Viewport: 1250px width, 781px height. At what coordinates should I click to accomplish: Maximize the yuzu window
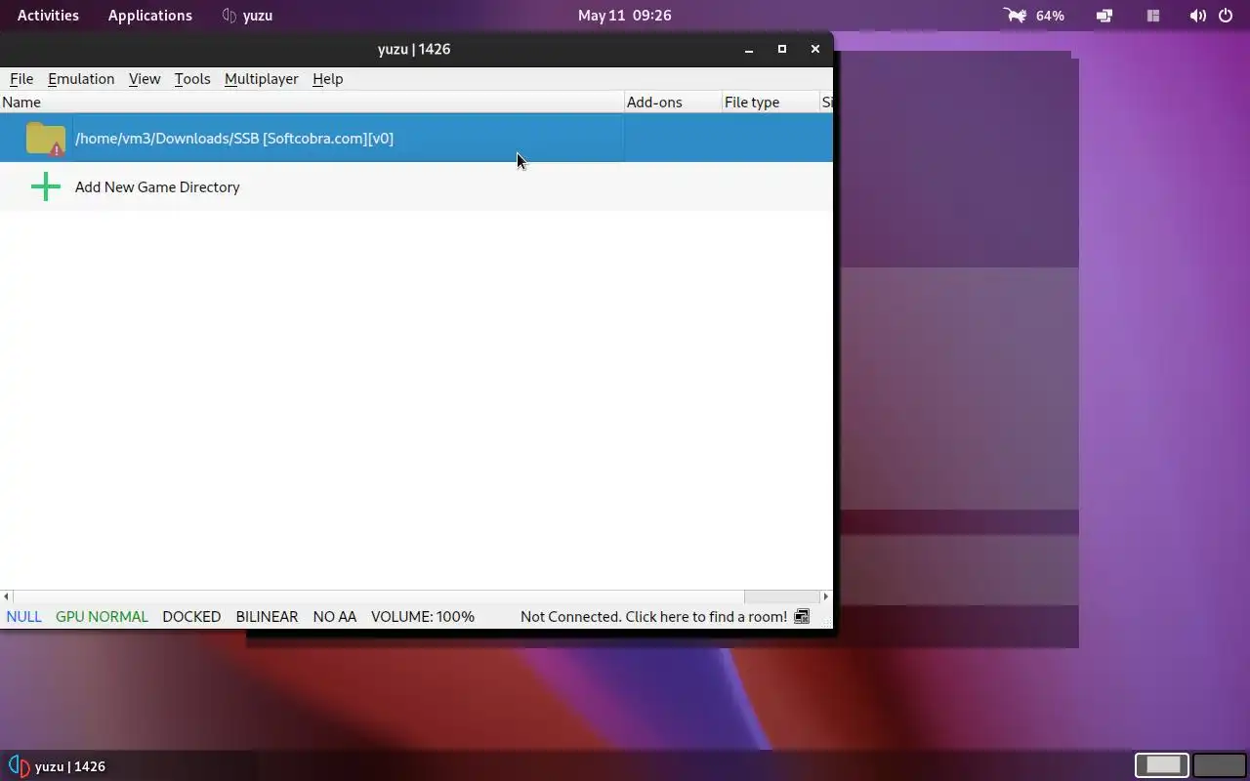click(782, 49)
